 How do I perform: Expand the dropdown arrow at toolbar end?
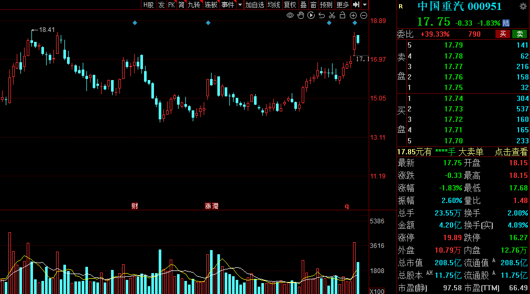[365, 5]
